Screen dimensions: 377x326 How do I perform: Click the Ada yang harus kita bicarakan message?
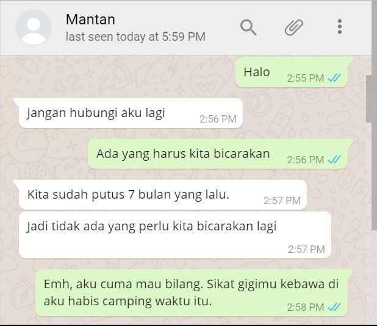tap(218, 154)
